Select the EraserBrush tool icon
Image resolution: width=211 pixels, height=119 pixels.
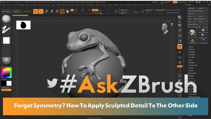click(203, 41)
